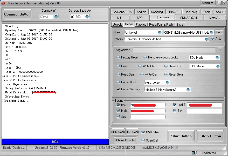228x156 pixels.
Task: Open the Unlock sub-tab
Action: [x=117, y=24]
